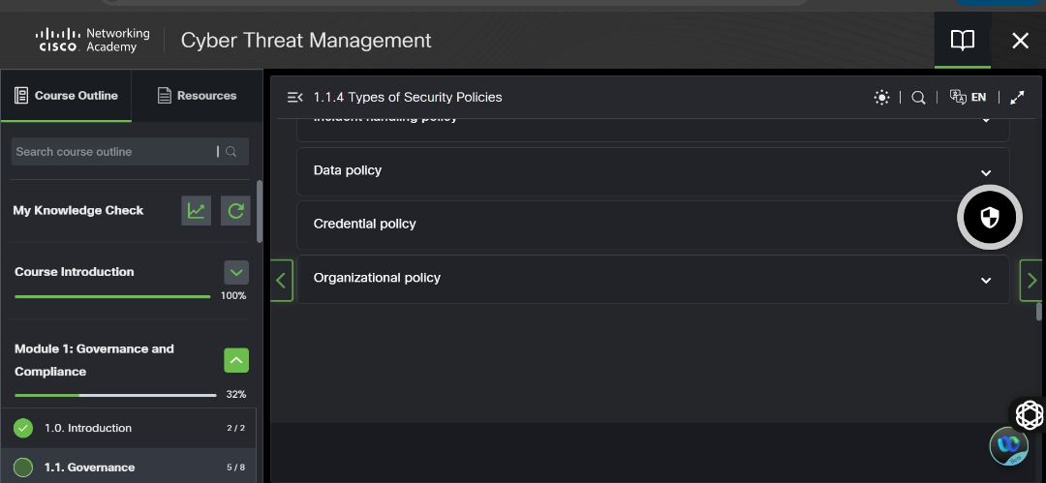Click the My Knowledge Check label
This screenshot has width=1046, height=483.
tap(78, 210)
